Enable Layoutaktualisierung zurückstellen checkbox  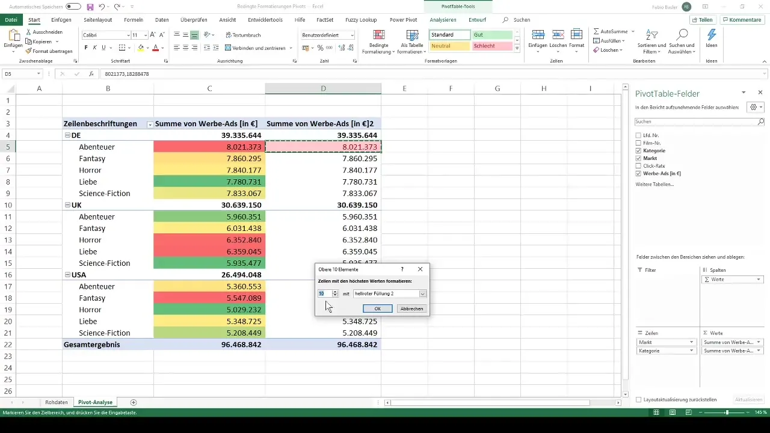coord(639,399)
